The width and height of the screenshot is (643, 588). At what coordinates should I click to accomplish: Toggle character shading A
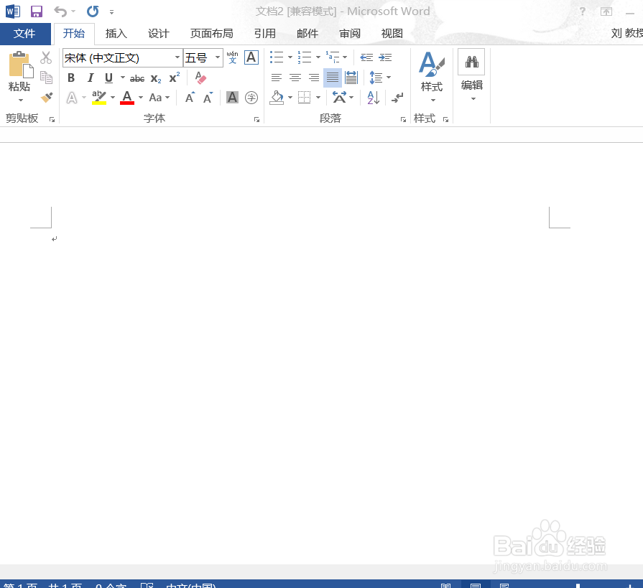tap(233, 98)
